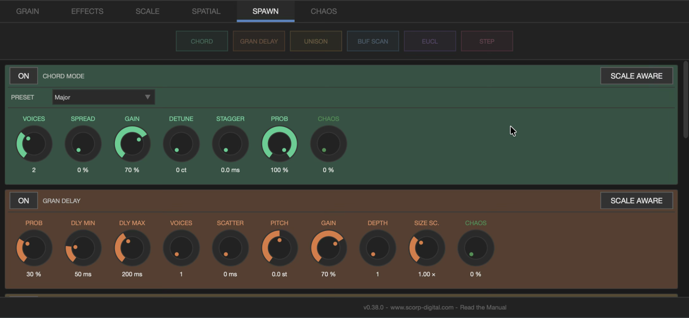
Task: Click the chord STAGGER knob
Action: (x=230, y=144)
